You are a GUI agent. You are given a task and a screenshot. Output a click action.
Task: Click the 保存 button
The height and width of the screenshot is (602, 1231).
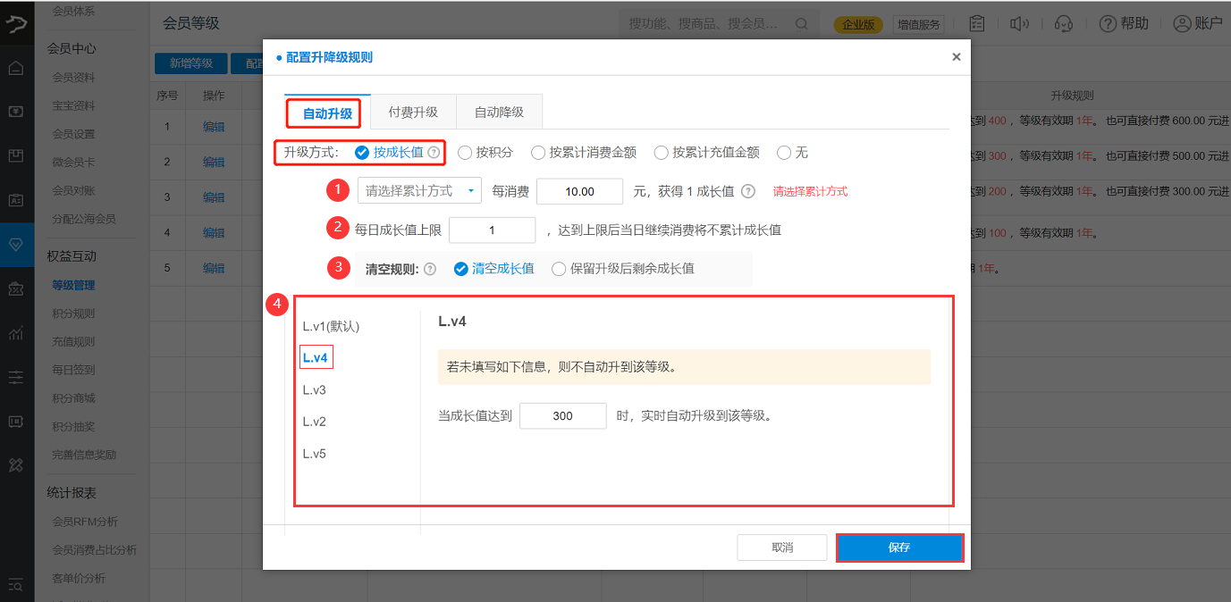coord(899,548)
